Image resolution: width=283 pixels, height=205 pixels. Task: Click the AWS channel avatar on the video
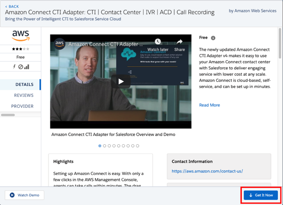point(59,44)
